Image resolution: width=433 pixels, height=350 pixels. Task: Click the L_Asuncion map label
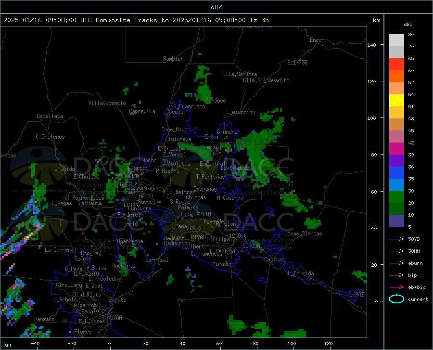point(241,112)
